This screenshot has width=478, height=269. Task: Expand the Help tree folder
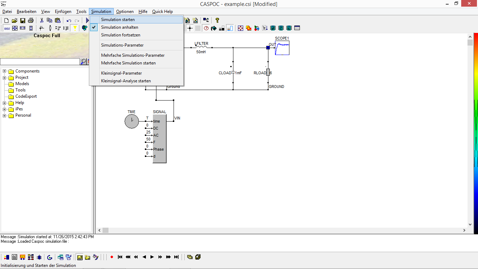click(x=5, y=103)
